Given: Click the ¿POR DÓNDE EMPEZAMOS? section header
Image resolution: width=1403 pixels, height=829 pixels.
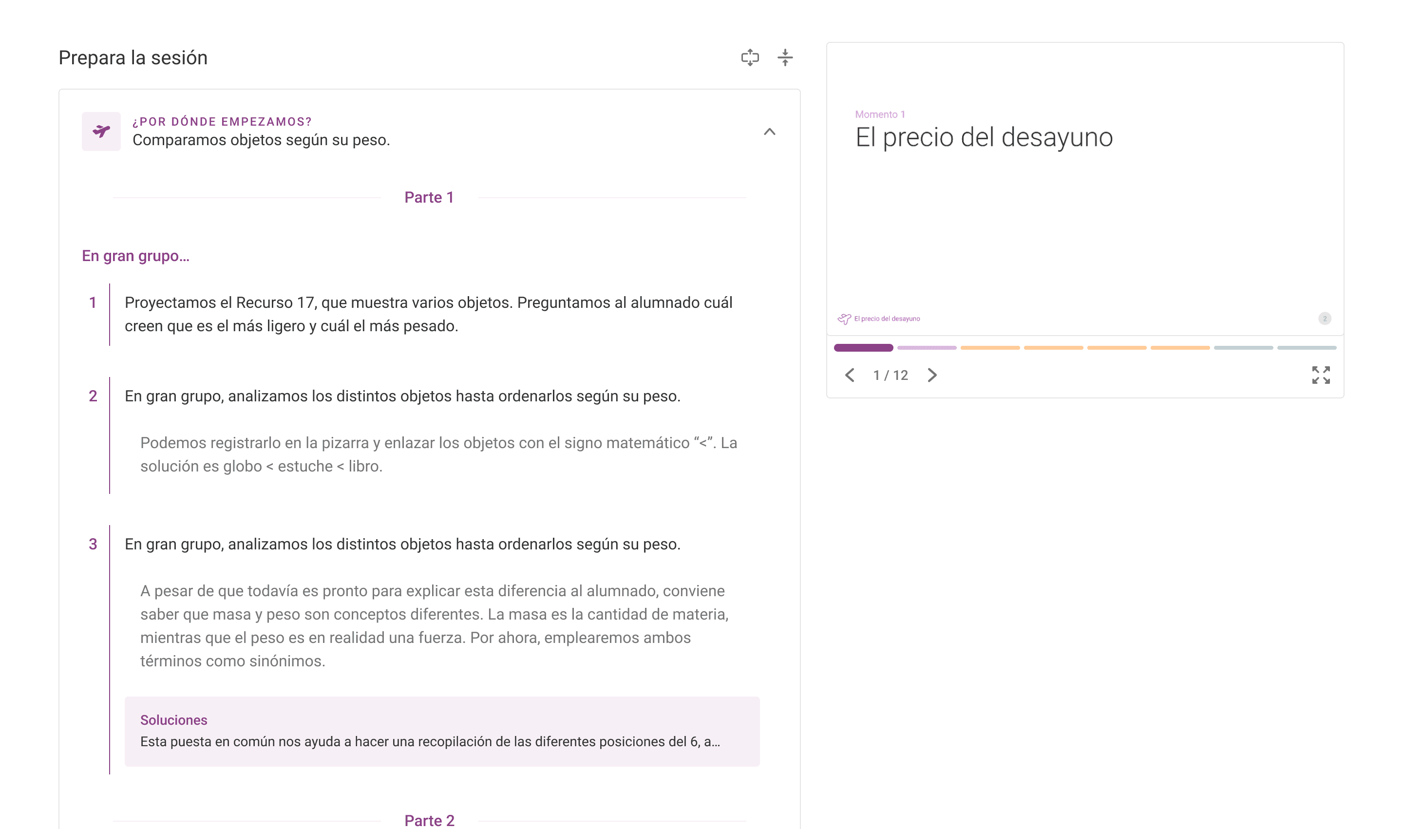Looking at the screenshot, I should [222, 122].
